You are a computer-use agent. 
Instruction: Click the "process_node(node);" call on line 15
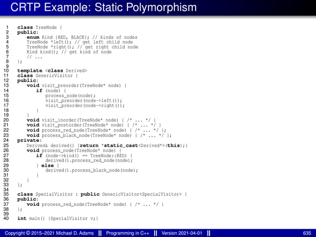click(x=70, y=96)
